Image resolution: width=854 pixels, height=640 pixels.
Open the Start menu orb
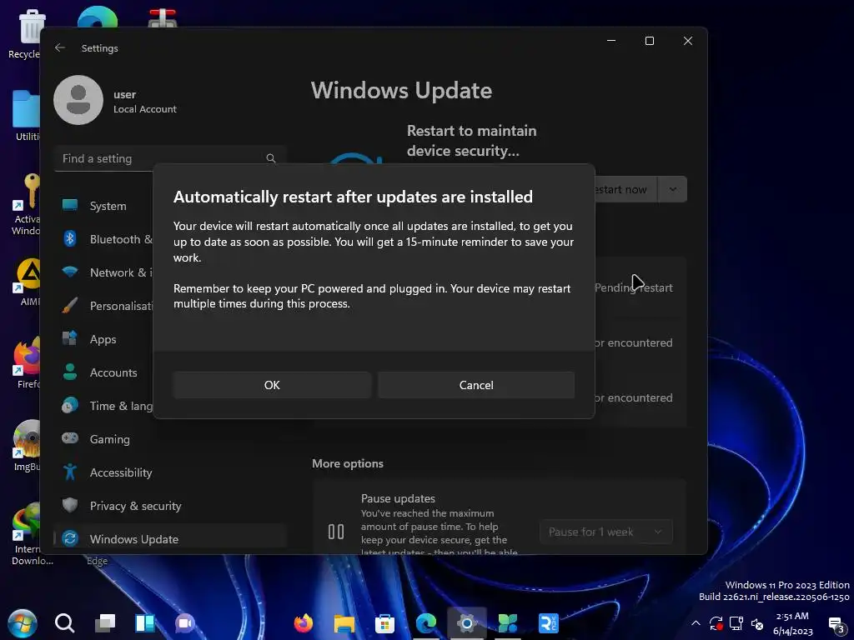(x=23, y=623)
